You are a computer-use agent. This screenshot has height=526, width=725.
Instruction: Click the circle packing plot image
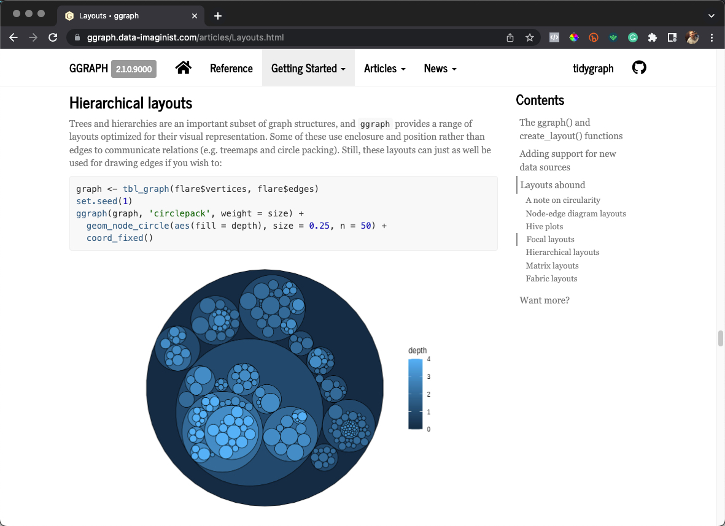click(265, 388)
